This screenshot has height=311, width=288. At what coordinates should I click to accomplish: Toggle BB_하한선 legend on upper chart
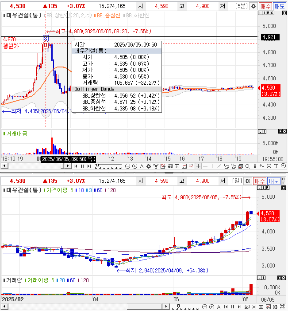tap(136, 15)
